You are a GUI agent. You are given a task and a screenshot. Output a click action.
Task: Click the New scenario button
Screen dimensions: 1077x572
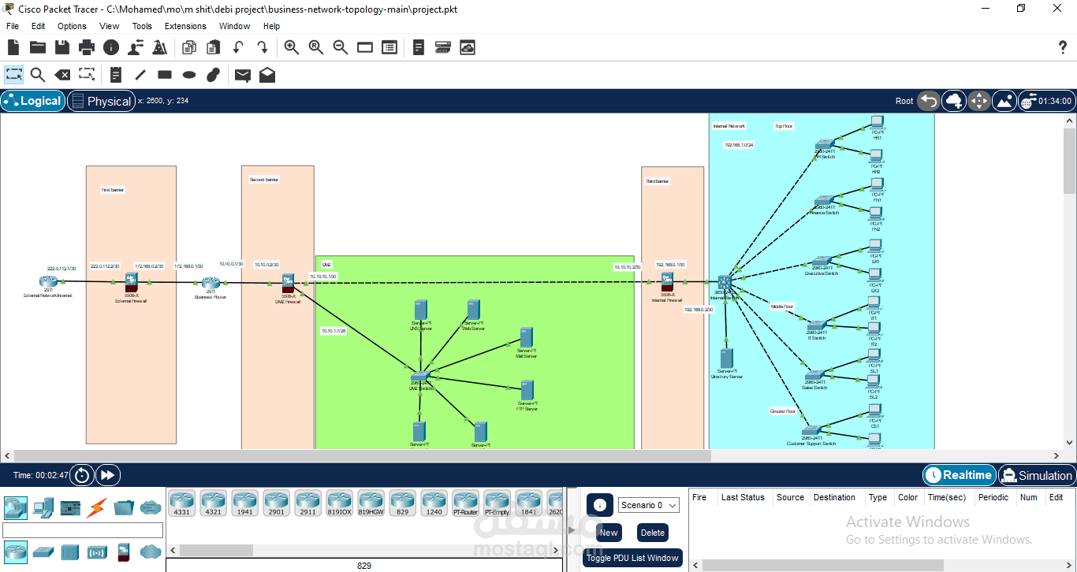coord(609,533)
